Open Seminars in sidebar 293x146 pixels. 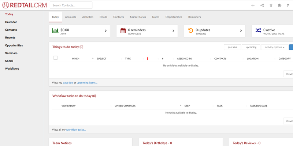click(11, 53)
